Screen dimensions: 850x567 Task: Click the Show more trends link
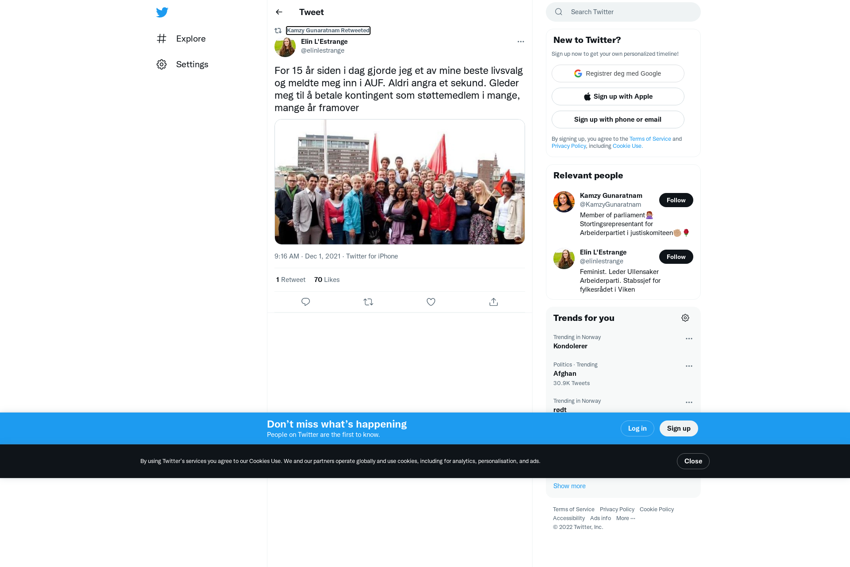(x=569, y=486)
